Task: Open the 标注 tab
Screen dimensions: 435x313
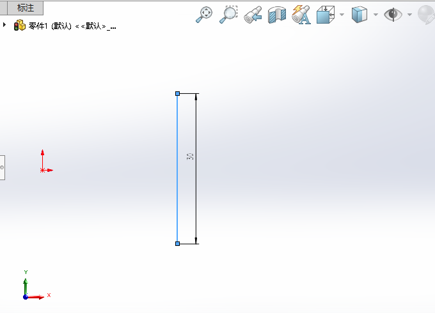Action: 25,8
